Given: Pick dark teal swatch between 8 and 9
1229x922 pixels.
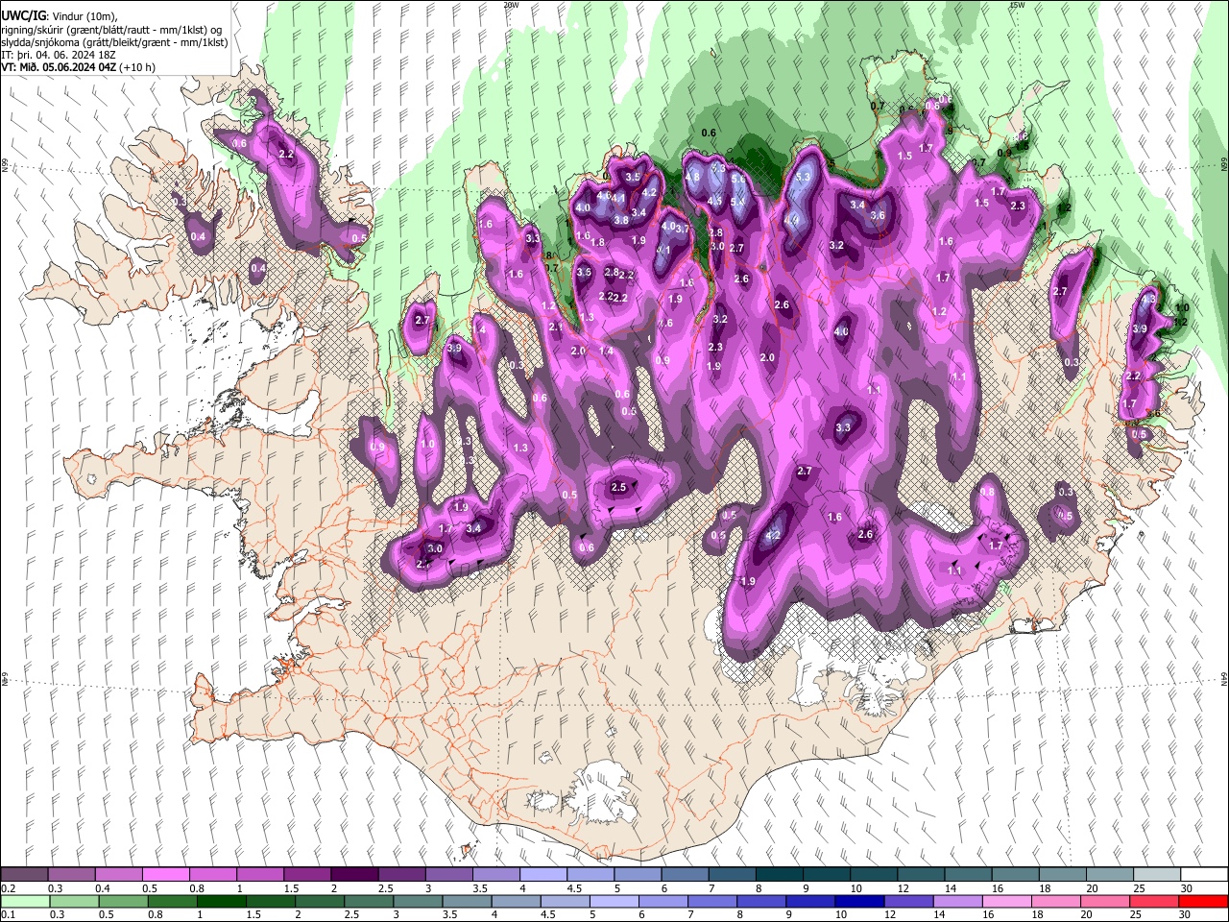Looking at the screenshot, I should (779, 875).
